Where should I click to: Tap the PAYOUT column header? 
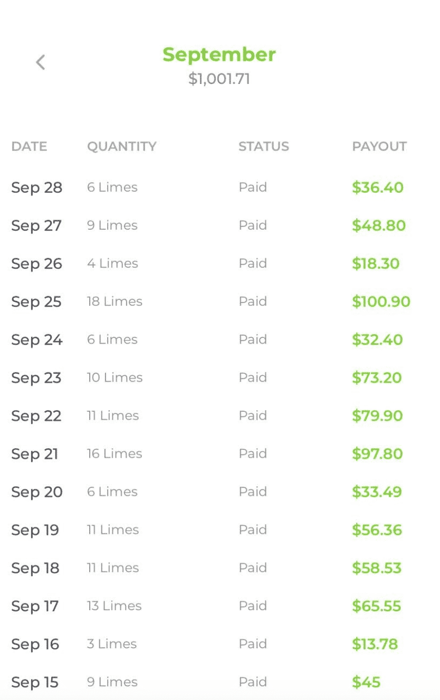tap(379, 146)
